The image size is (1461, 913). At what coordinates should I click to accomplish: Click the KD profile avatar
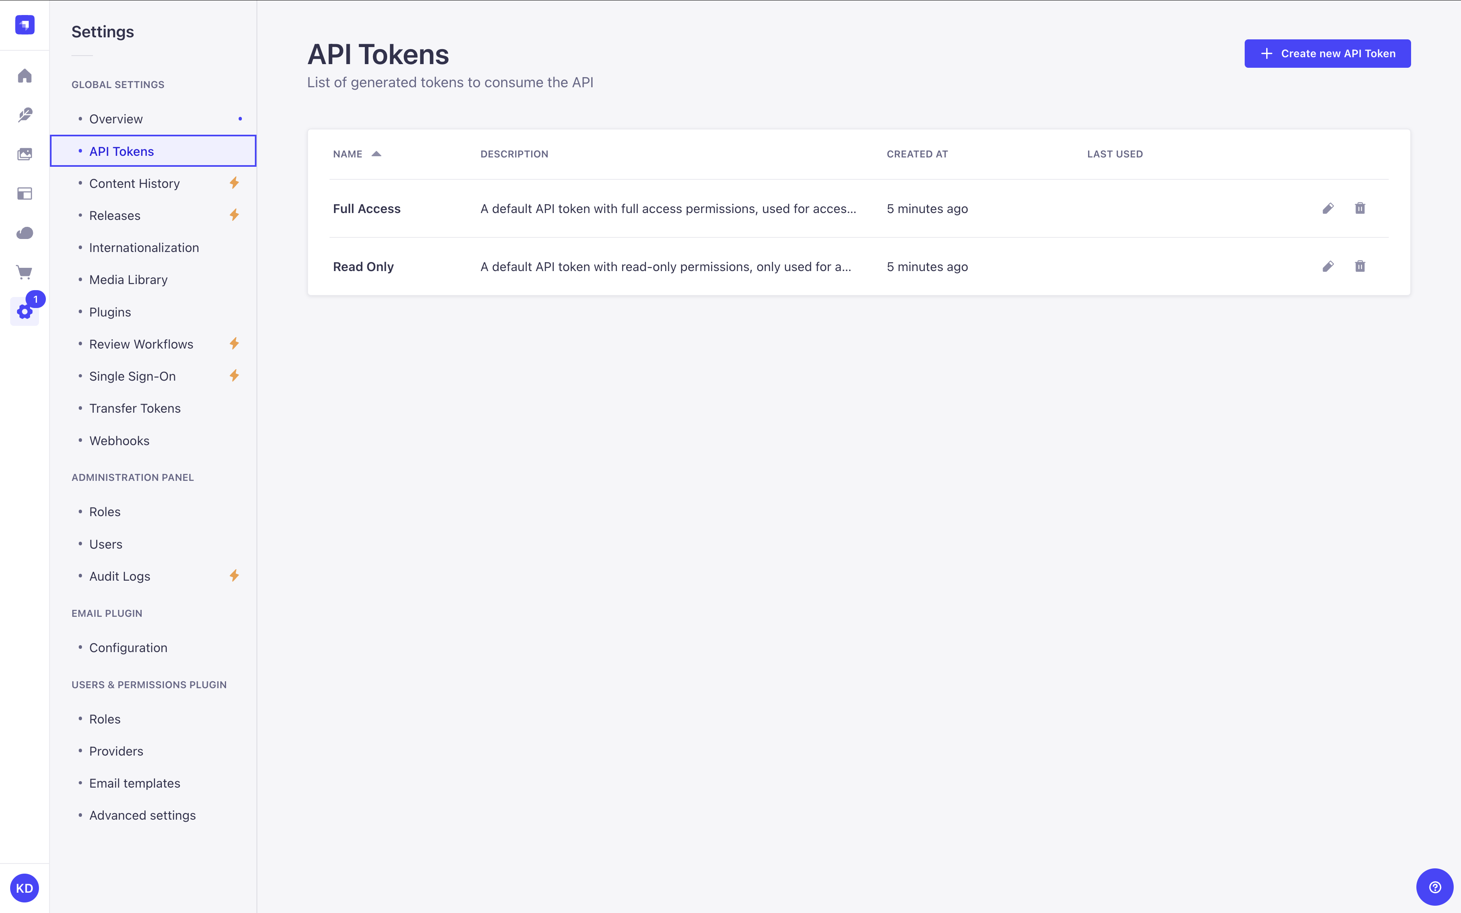click(x=25, y=888)
